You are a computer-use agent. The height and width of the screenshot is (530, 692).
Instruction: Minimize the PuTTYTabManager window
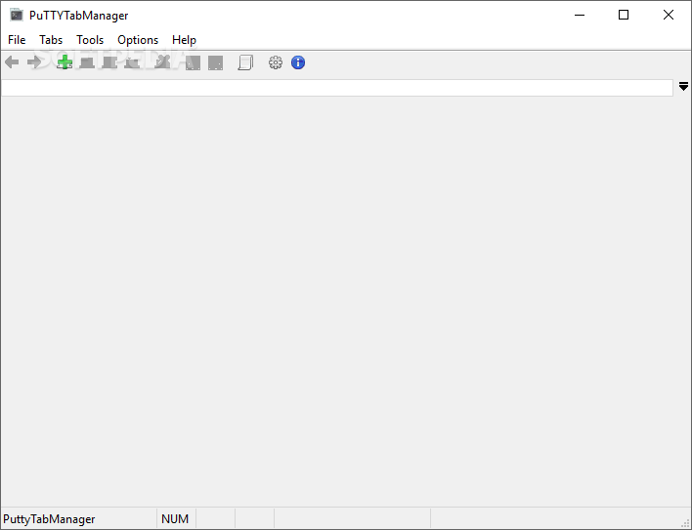580,15
